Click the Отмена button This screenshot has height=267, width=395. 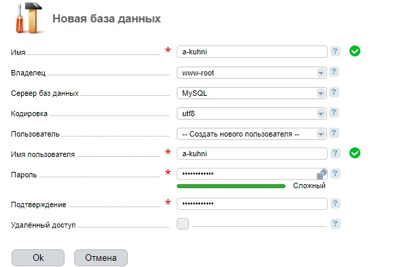(101, 257)
